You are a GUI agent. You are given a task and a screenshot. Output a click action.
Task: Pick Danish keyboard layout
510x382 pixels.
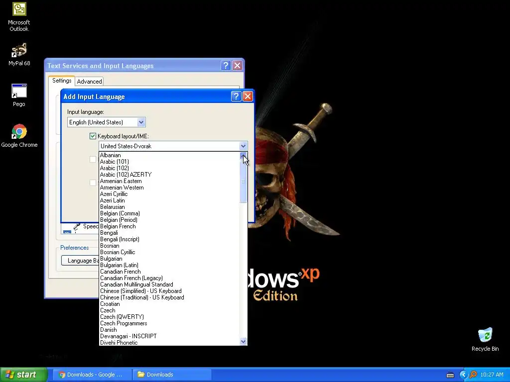[x=169, y=330]
